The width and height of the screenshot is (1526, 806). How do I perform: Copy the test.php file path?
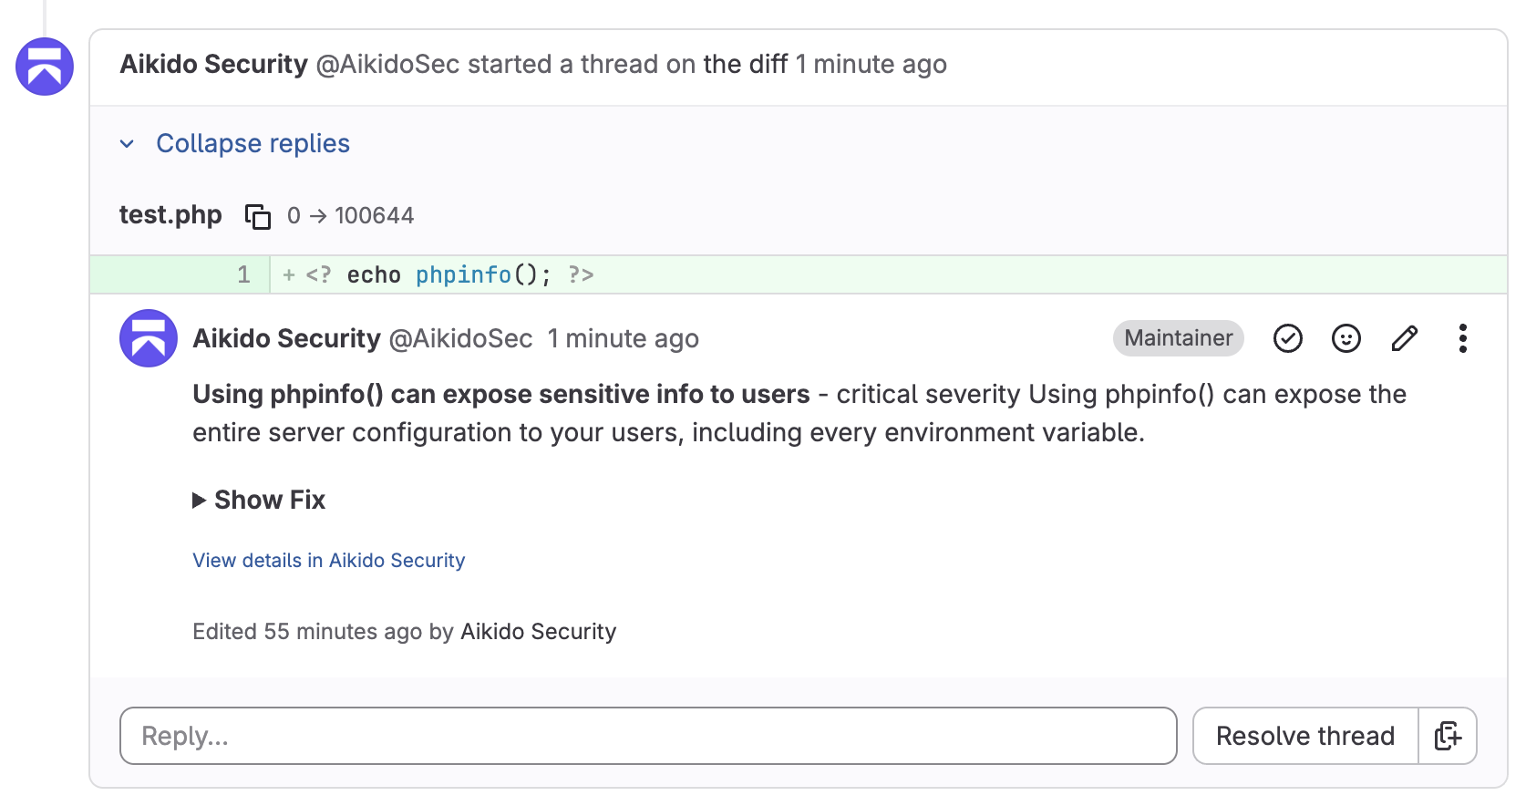[x=258, y=216]
